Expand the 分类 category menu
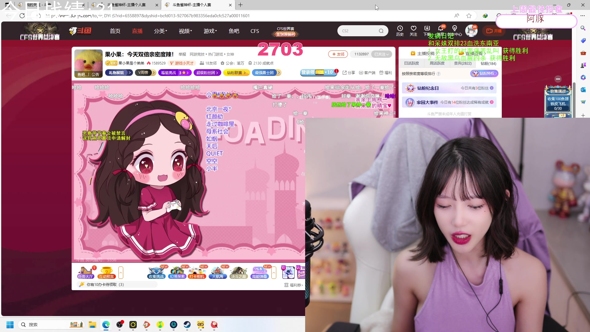This screenshot has width=590, height=332. [160, 31]
